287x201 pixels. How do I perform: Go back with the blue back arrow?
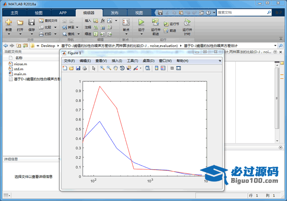click(6, 45)
